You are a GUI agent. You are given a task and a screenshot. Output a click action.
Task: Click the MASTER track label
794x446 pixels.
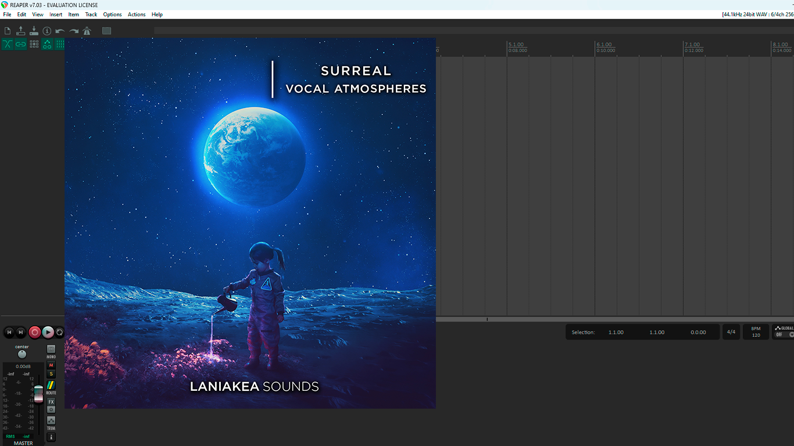[23, 443]
